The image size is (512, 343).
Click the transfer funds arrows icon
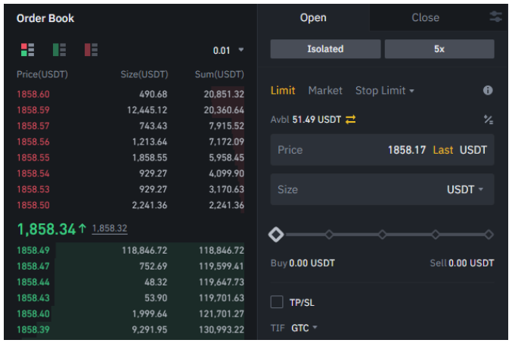(x=351, y=120)
